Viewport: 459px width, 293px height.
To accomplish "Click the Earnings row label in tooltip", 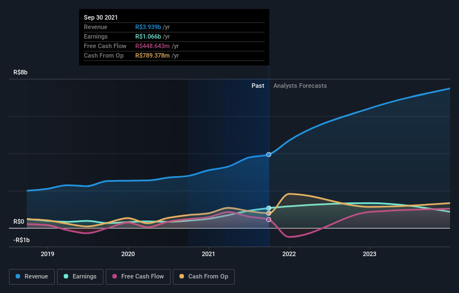I will pyautogui.click(x=96, y=36).
